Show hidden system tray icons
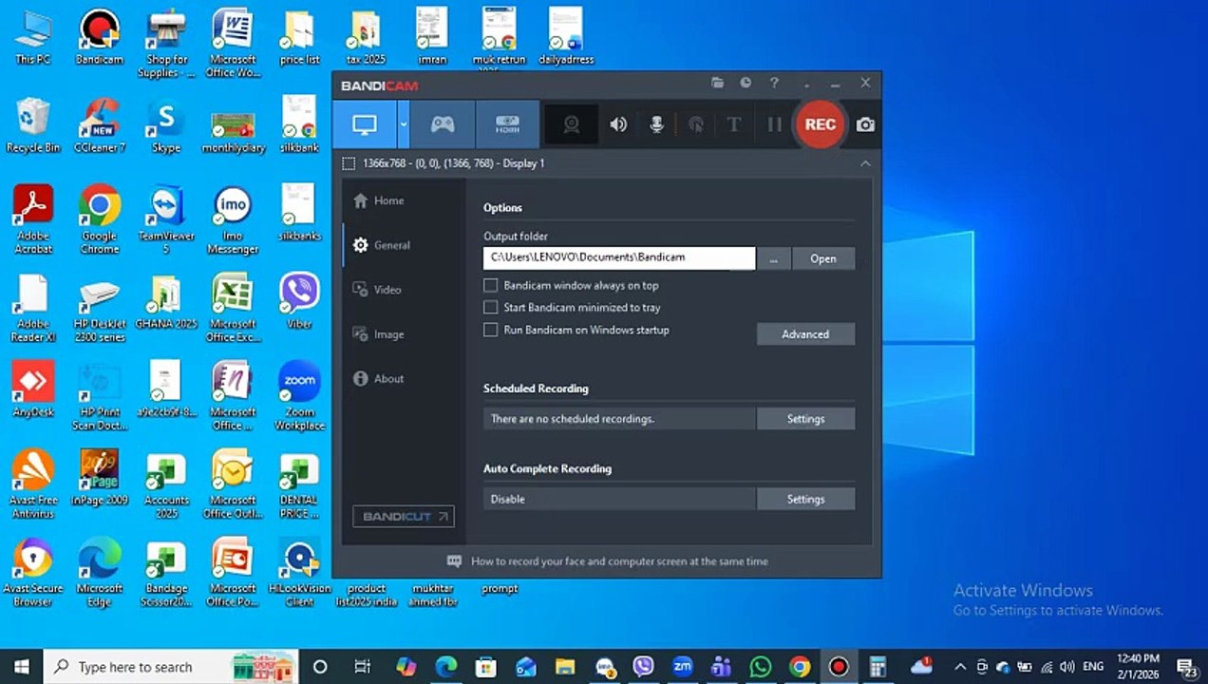 [960, 667]
